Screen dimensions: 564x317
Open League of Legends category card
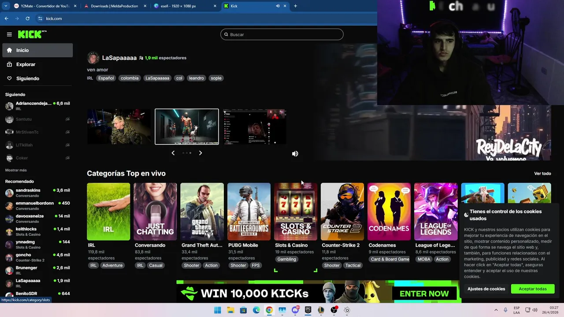(x=435, y=212)
